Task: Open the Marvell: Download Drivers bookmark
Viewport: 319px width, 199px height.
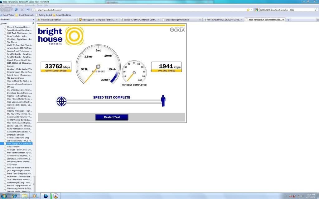Action: tap(18, 27)
